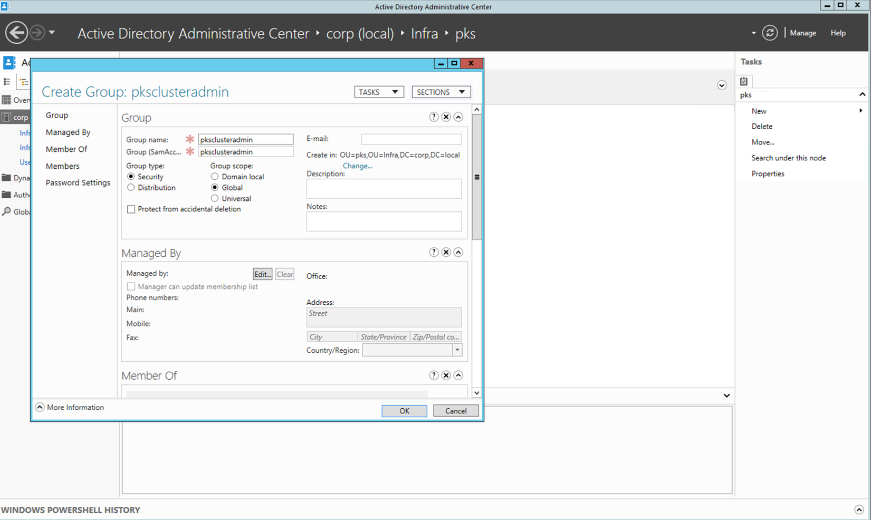Click Properties in Tasks pane
Screen dimensions: 871x520
768,174
